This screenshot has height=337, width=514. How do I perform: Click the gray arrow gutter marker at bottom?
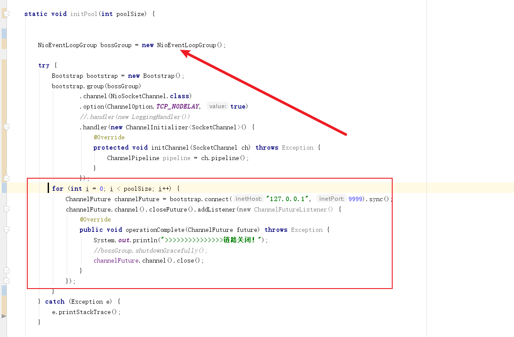(4, 316)
